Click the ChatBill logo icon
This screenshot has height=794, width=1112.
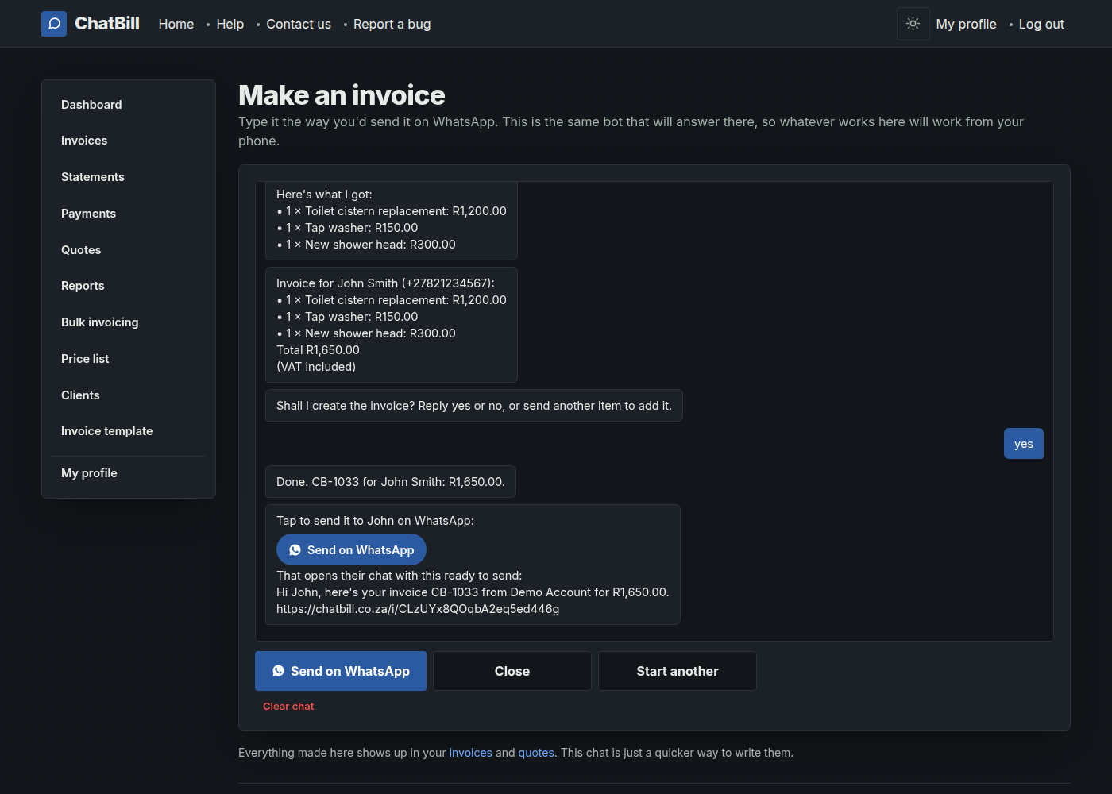pyautogui.click(x=54, y=24)
